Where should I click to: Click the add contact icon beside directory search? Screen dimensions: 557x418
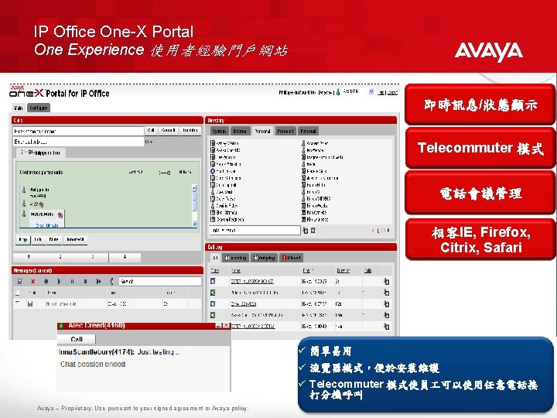point(305,231)
